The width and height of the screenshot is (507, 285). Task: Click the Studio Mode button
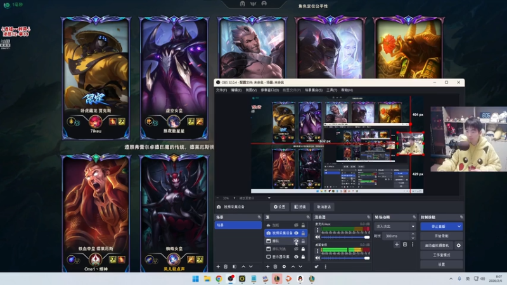[x=441, y=255]
